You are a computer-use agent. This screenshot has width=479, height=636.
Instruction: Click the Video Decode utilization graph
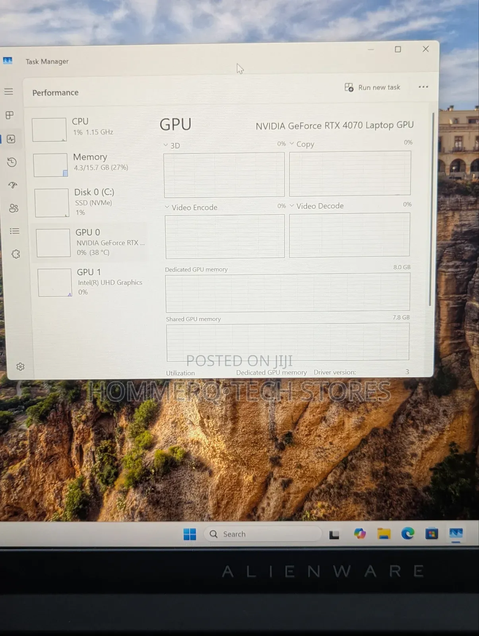click(x=349, y=235)
